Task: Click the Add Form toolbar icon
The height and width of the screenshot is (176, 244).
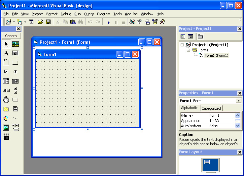Action: (x=20, y=22)
